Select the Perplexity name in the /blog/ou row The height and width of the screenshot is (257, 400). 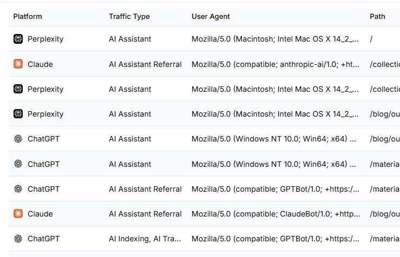(x=45, y=114)
